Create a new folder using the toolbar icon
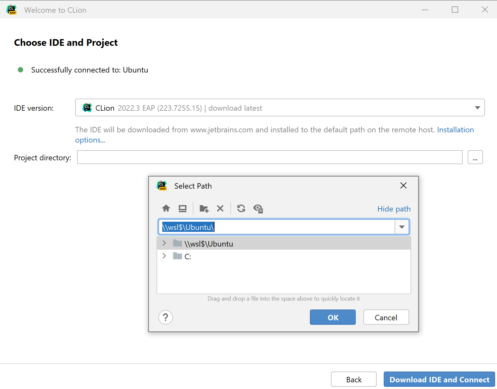 coord(204,208)
